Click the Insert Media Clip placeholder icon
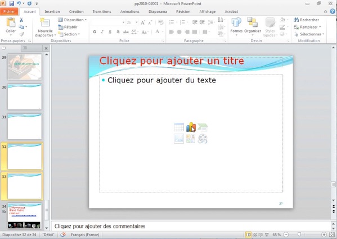337x239 pixels. [203, 139]
